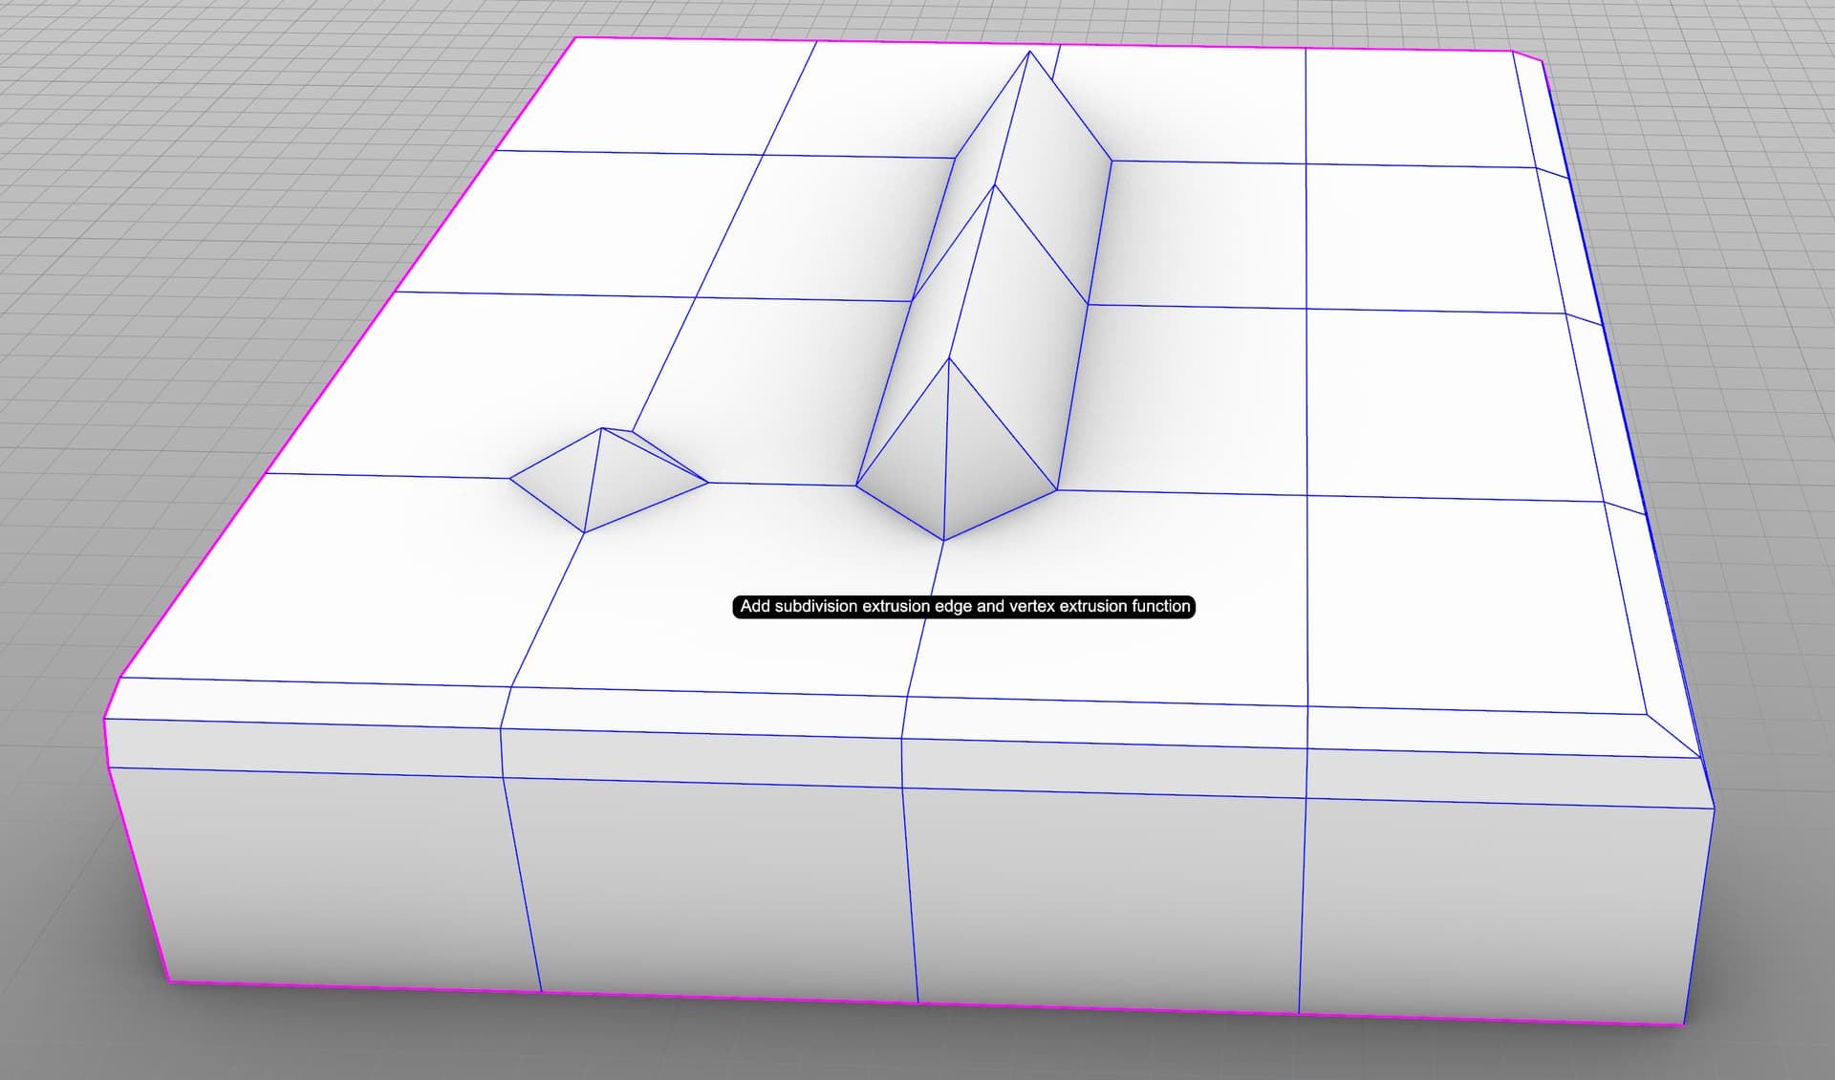Select bottom front vertex of tall extrusion

click(944, 541)
